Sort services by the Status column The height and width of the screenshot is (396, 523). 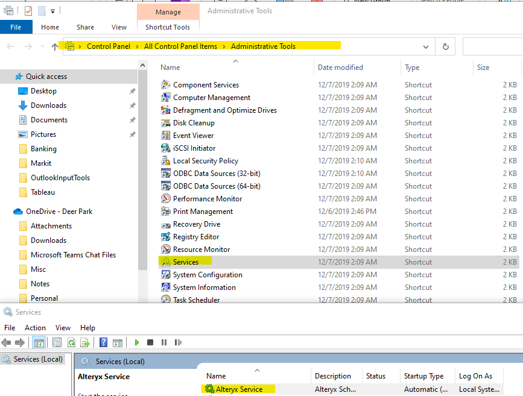point(381,376)
